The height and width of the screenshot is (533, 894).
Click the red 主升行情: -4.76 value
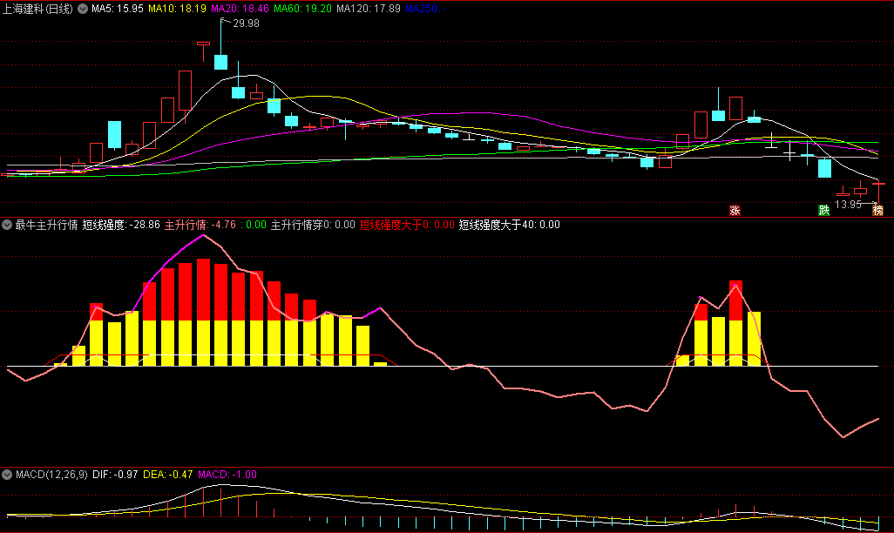click(x=200, y=225)
